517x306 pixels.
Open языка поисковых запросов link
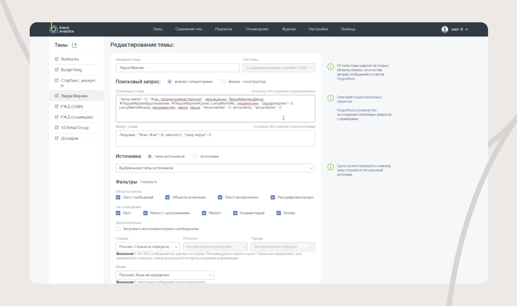(x=359, y=99)
